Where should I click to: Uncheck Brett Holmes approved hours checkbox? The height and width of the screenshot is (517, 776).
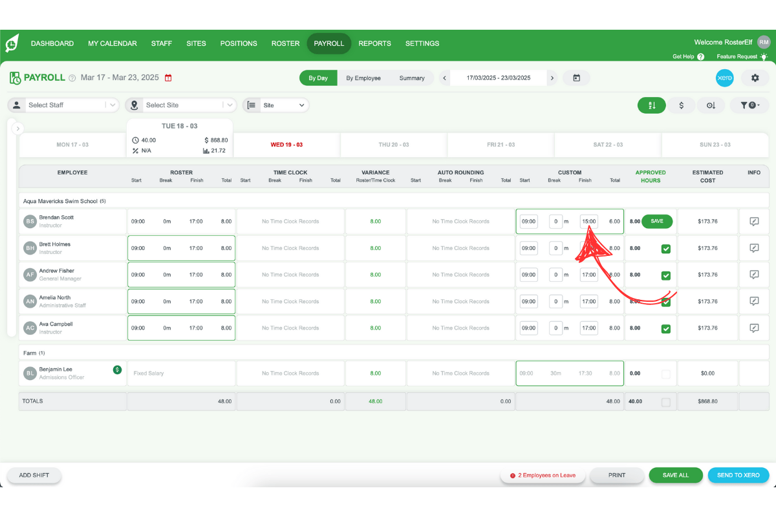(x=666, y=248)
